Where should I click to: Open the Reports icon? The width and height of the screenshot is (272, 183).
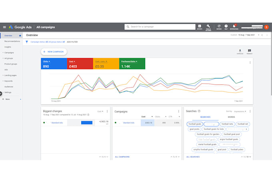200,27
